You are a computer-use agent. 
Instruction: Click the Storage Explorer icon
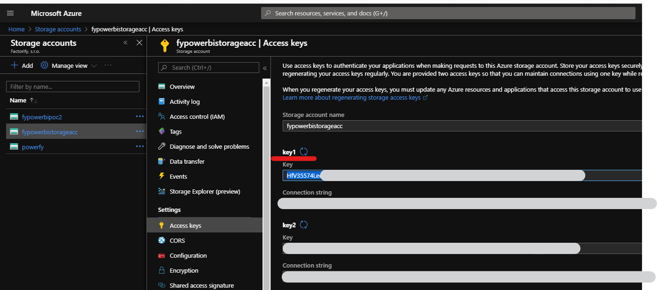click(x=161, y=191)
